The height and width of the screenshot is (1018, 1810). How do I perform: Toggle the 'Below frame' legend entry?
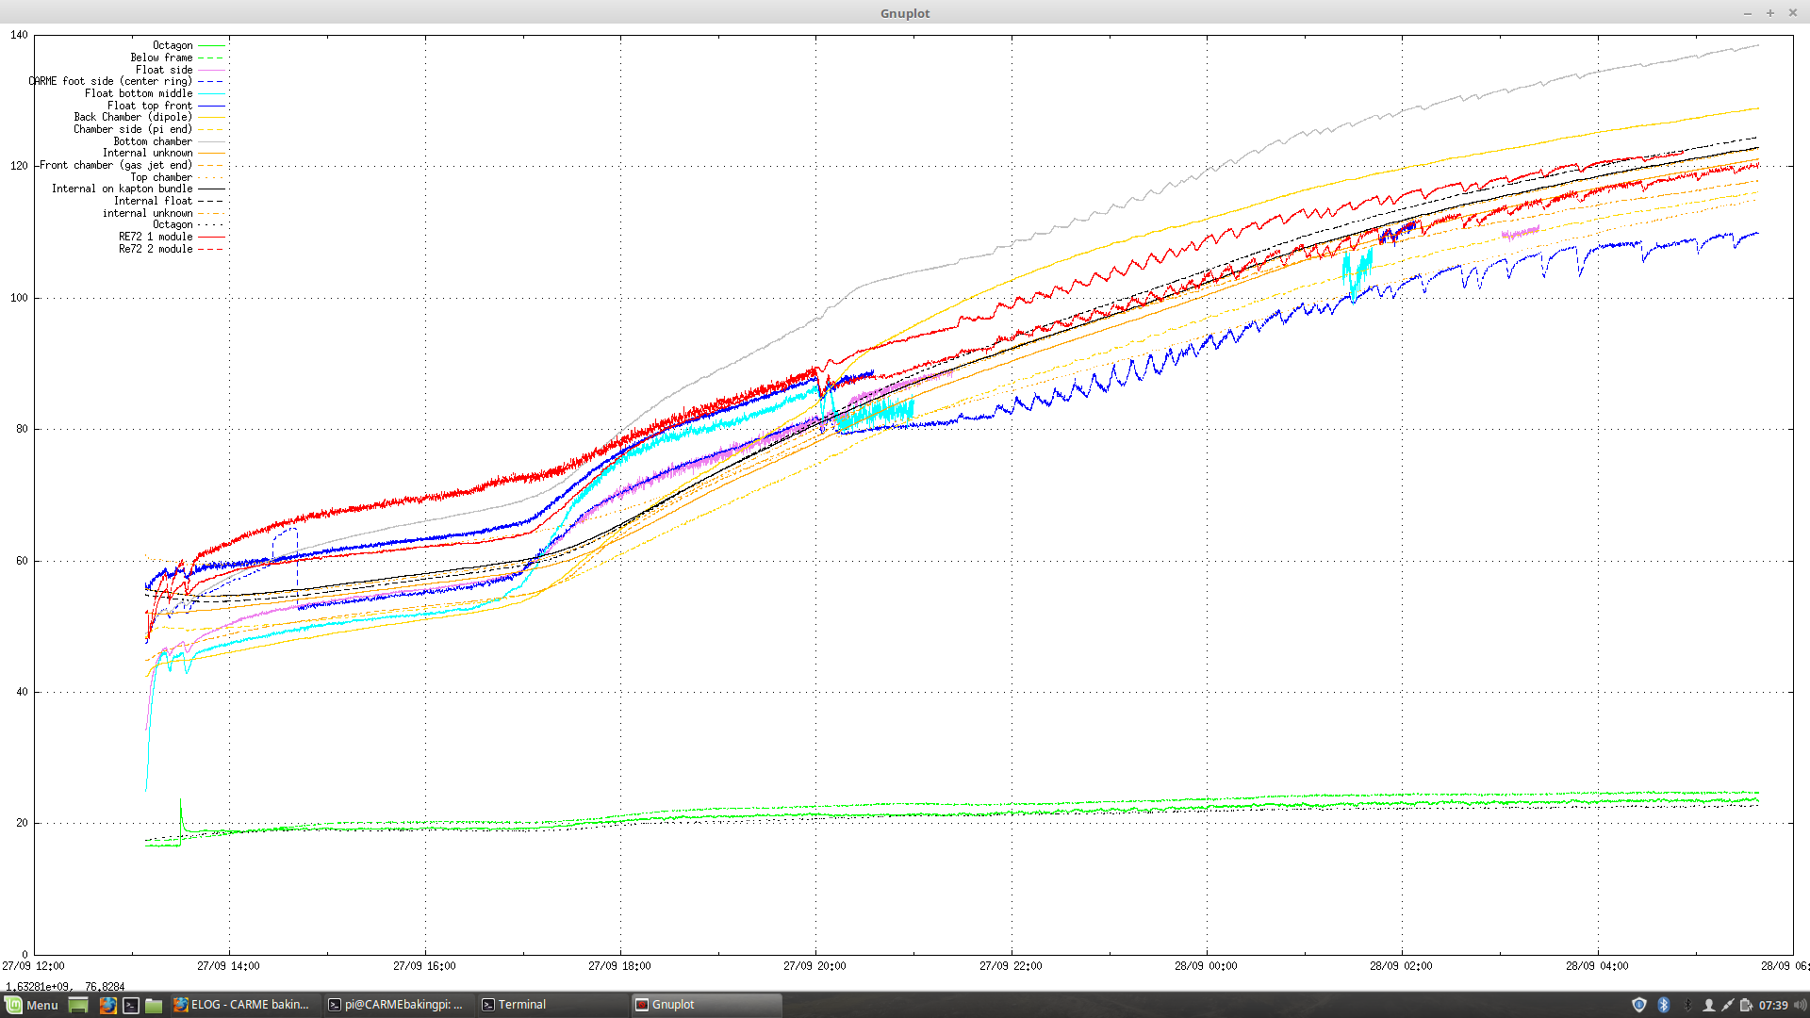161,57
